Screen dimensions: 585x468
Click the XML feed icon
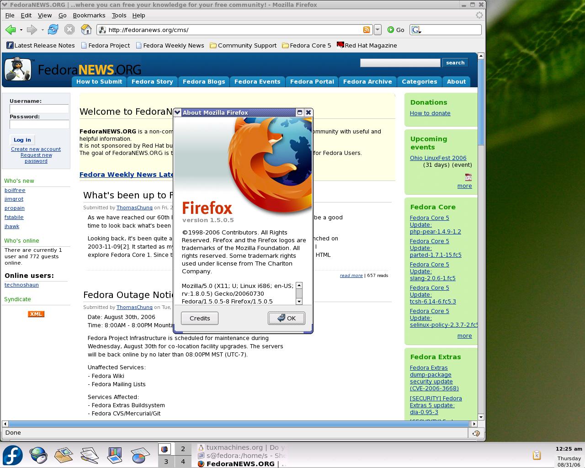[x=36, y=314]
